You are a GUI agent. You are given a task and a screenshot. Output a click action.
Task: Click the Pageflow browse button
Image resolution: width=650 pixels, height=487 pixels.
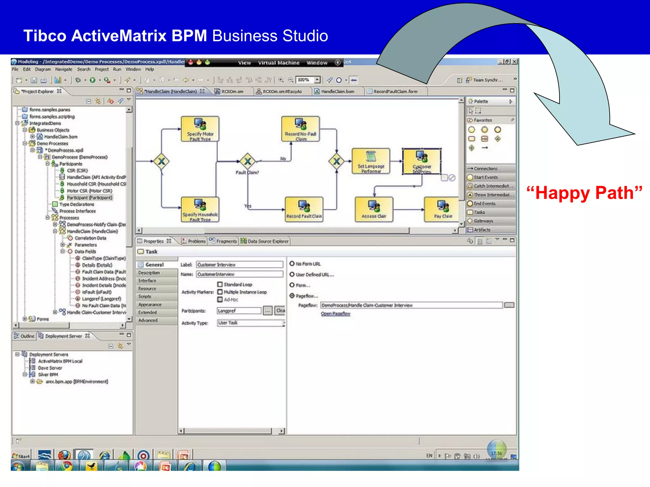[x=509, y=305]
